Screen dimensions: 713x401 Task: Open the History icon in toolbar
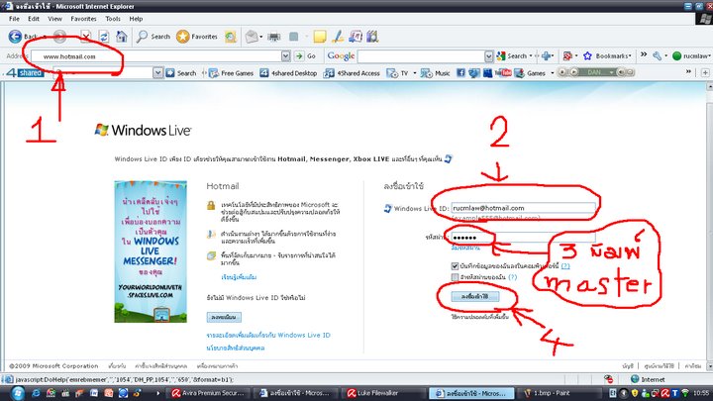coord(231,37)
